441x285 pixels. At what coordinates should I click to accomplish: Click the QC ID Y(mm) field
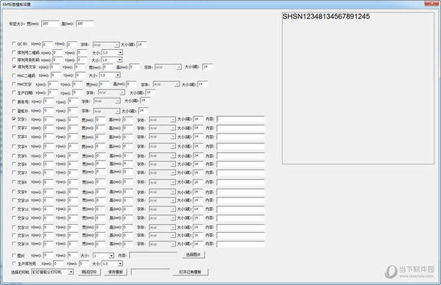click(x=72, y=44)
